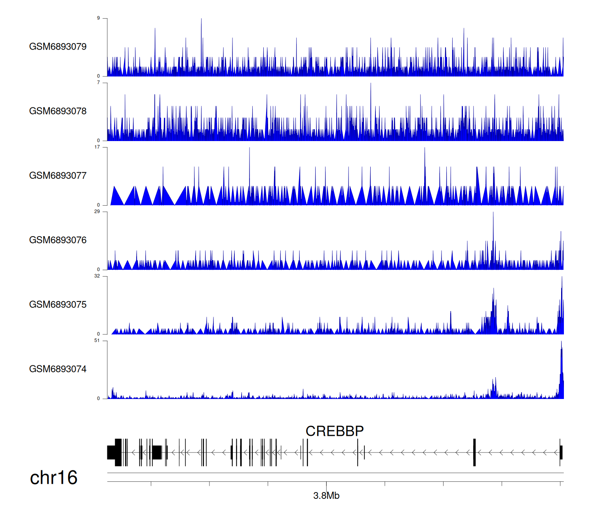Click the chr16 chromosome label

tap(53, 478)
